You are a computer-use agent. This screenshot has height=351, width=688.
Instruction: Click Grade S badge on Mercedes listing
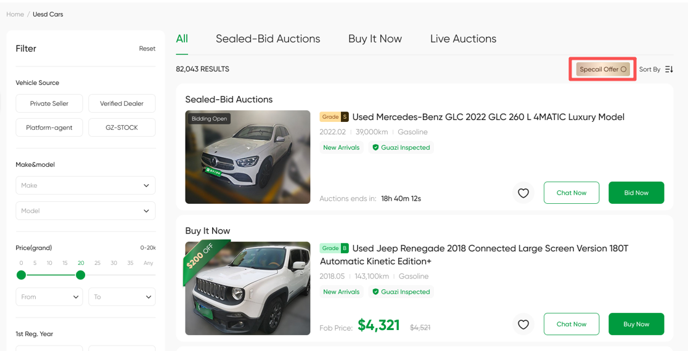pyautogui.click(x=334, y=117)
